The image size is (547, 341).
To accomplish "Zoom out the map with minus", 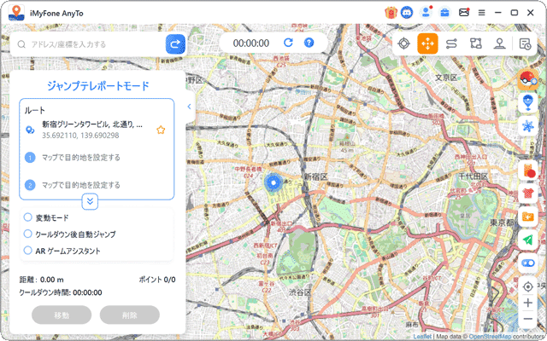I will click(528, 319).
